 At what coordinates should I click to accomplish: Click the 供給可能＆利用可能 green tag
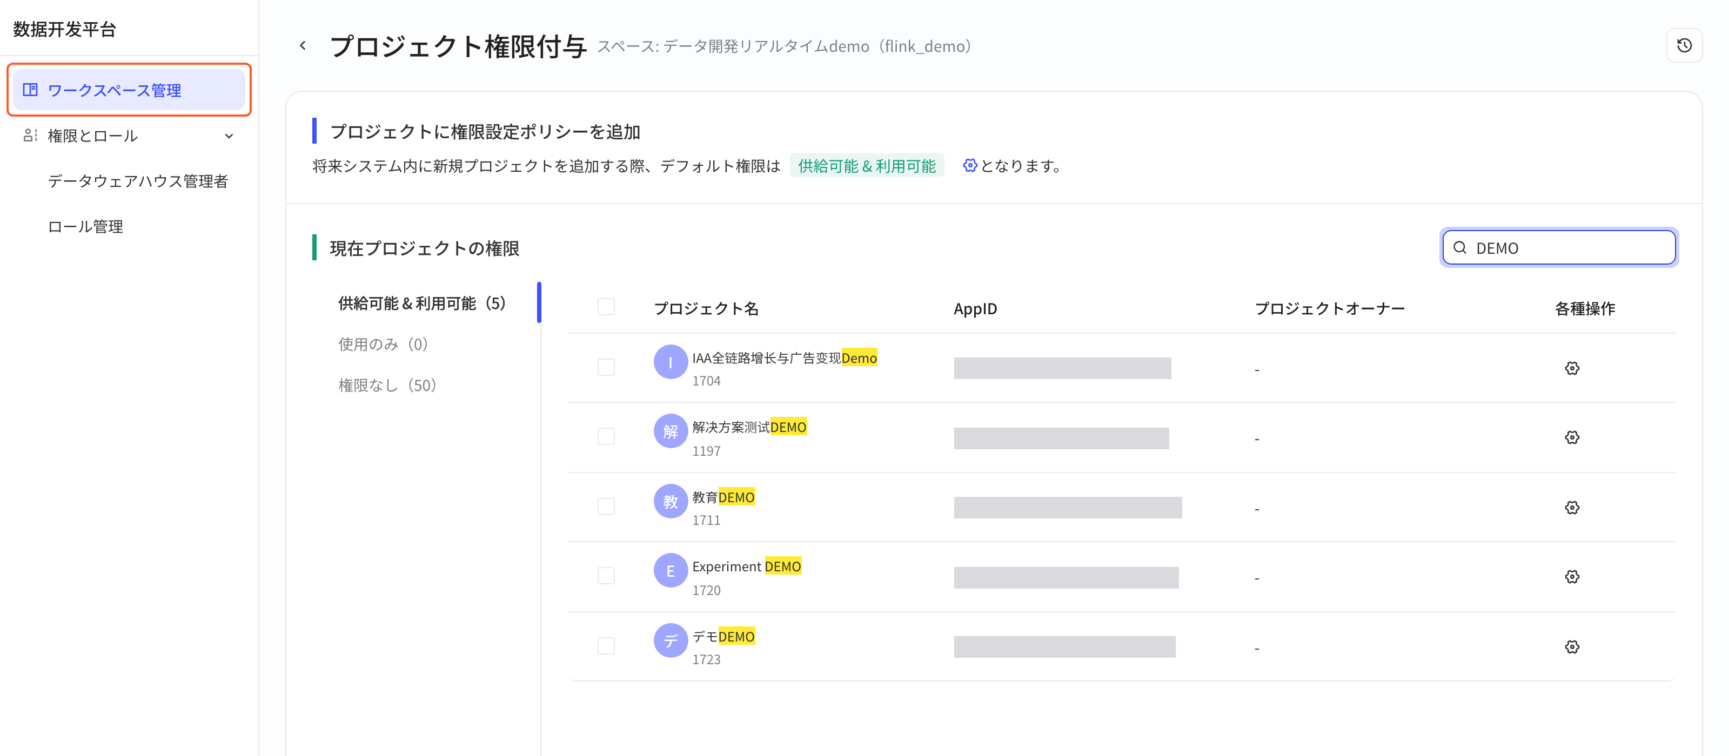867,166
